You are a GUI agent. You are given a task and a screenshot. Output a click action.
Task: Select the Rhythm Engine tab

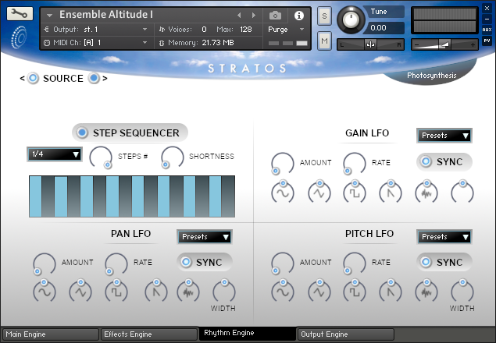248,333
